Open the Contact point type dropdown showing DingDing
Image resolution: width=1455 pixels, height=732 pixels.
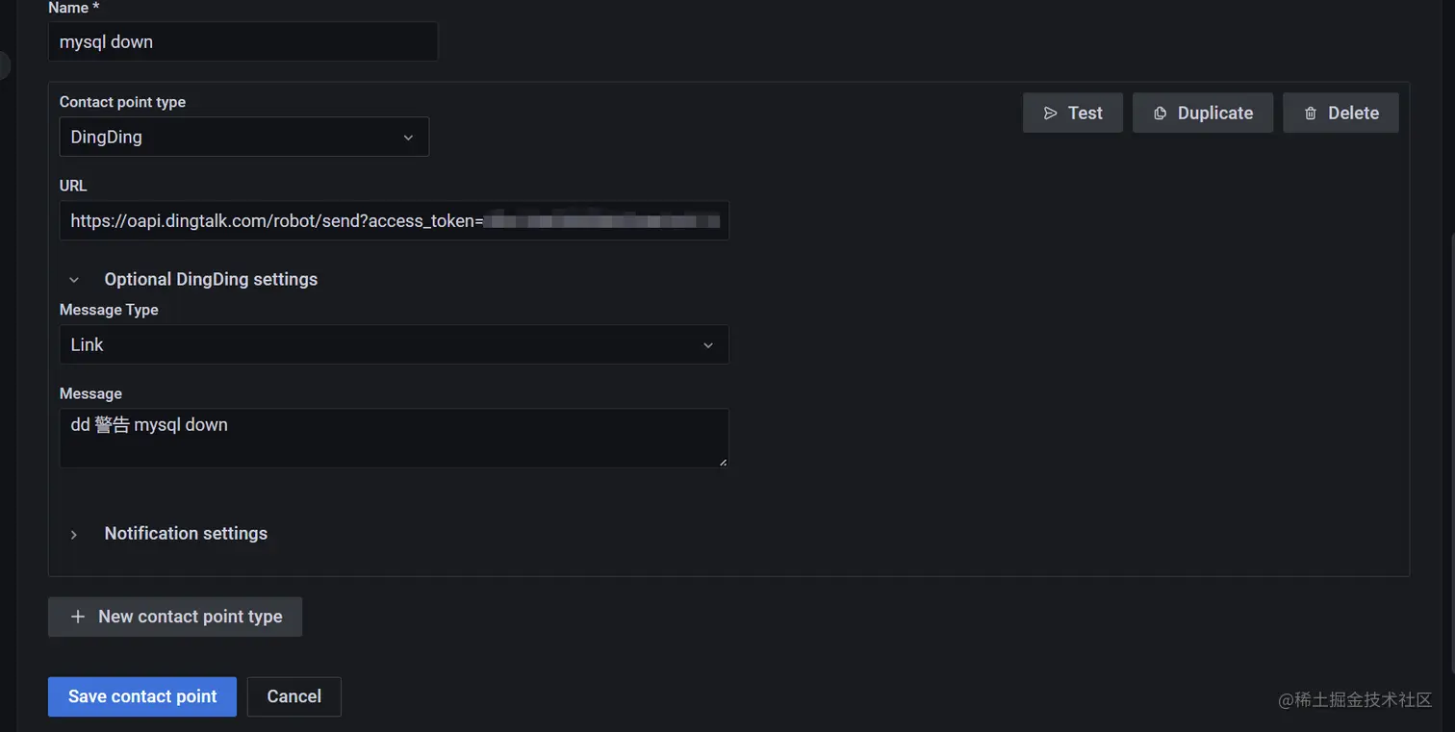[x=244, y=137]
